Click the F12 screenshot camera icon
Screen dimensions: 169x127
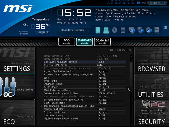pyautogui.click(x=138, y=3)
